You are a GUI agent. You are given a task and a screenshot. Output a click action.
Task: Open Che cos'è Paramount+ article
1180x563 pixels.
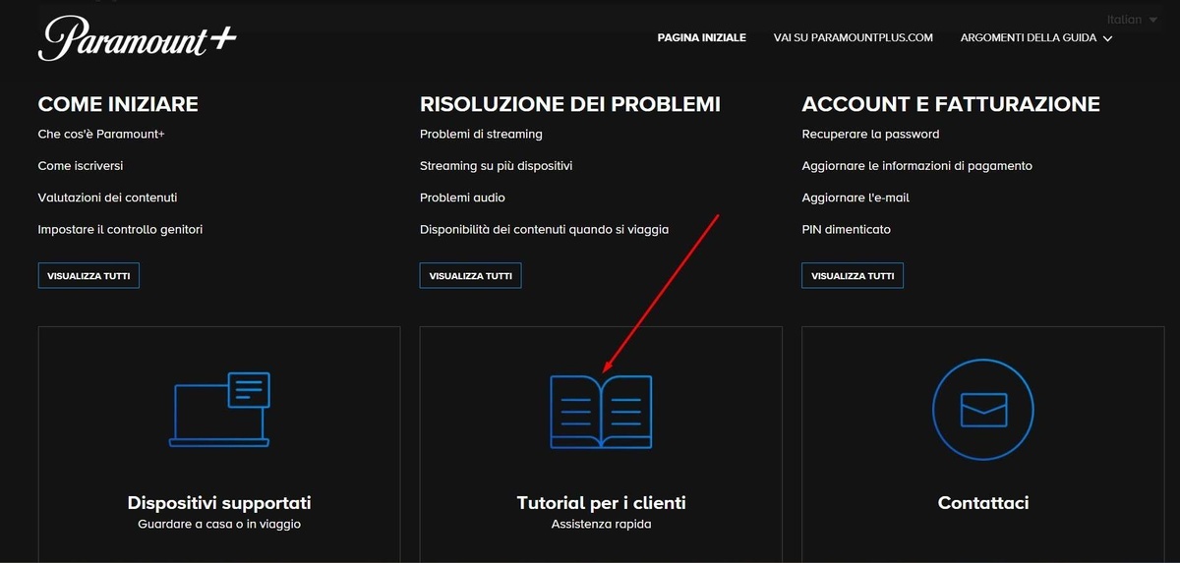click(x=101, y=134)
